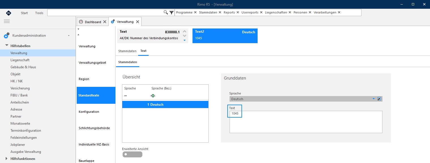Remove the Liegenschaften filter tag

pos(290,12)
